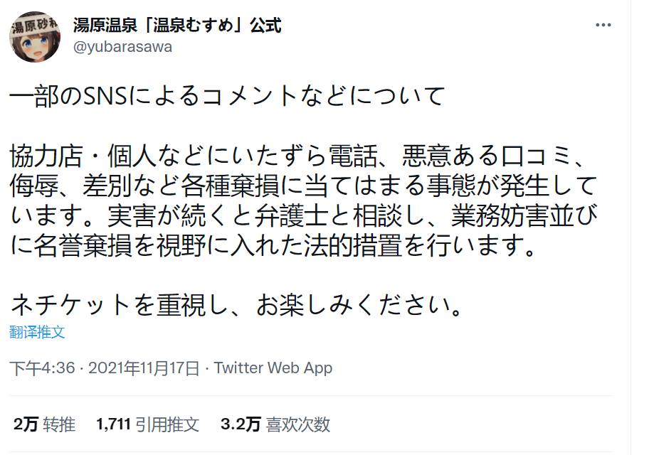
Task: Click the headline 一部のSNSによるコメントなどについて
Action: (x=228, y=95)
